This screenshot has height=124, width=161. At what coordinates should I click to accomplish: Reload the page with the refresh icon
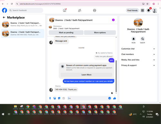tap(12, 4)
